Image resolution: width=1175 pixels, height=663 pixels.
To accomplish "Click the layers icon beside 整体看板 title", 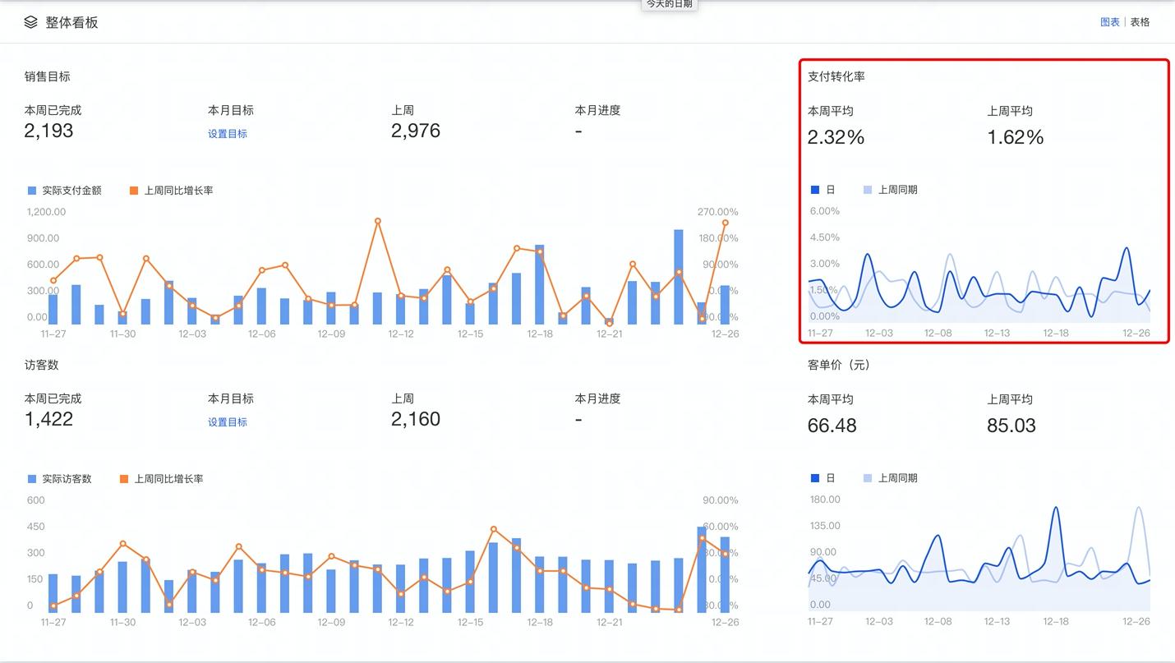I will click(x=30, y=22).
